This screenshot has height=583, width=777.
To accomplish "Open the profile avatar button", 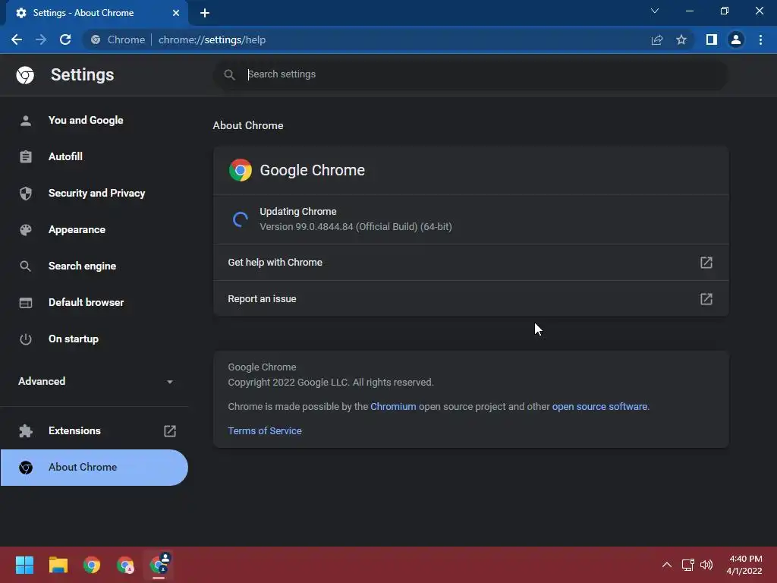I will pos(736,39).
